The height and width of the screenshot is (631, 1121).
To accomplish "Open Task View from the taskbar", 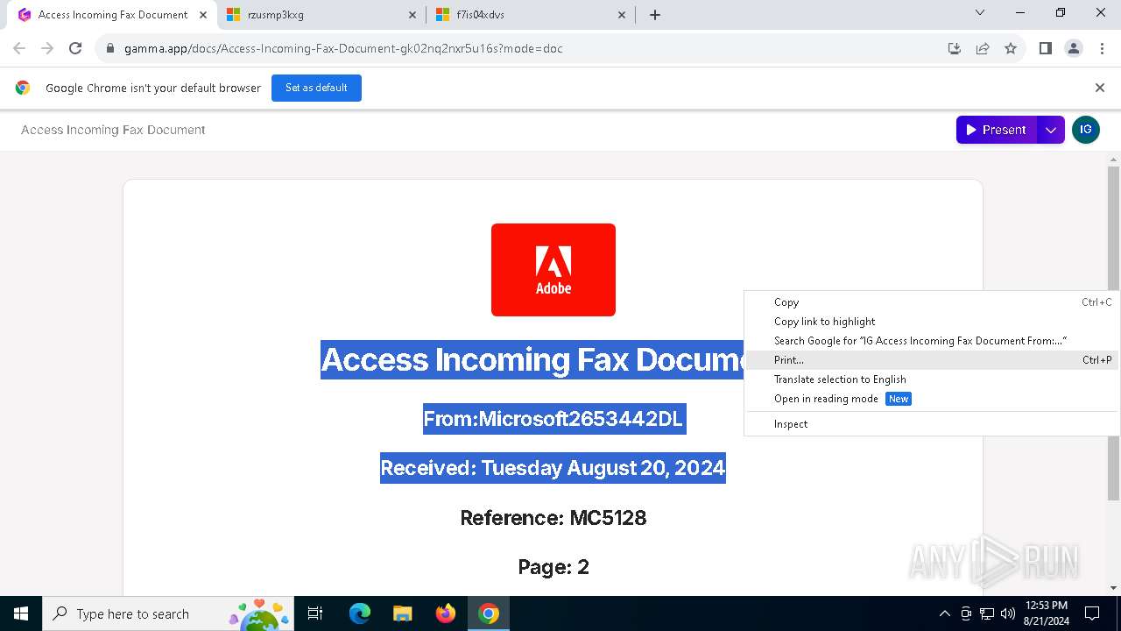I will [315, 613].
